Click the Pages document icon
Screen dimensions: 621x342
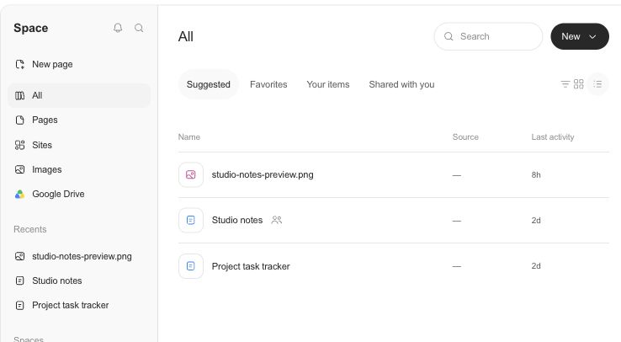20,120
